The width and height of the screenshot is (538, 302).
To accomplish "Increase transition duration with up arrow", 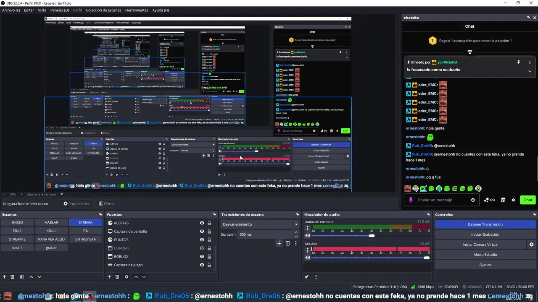I will click(296, 232).
